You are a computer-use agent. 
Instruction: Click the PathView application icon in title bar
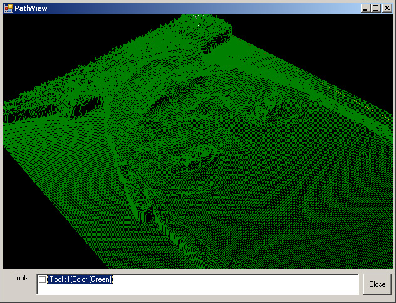click(x=8, y=8)
